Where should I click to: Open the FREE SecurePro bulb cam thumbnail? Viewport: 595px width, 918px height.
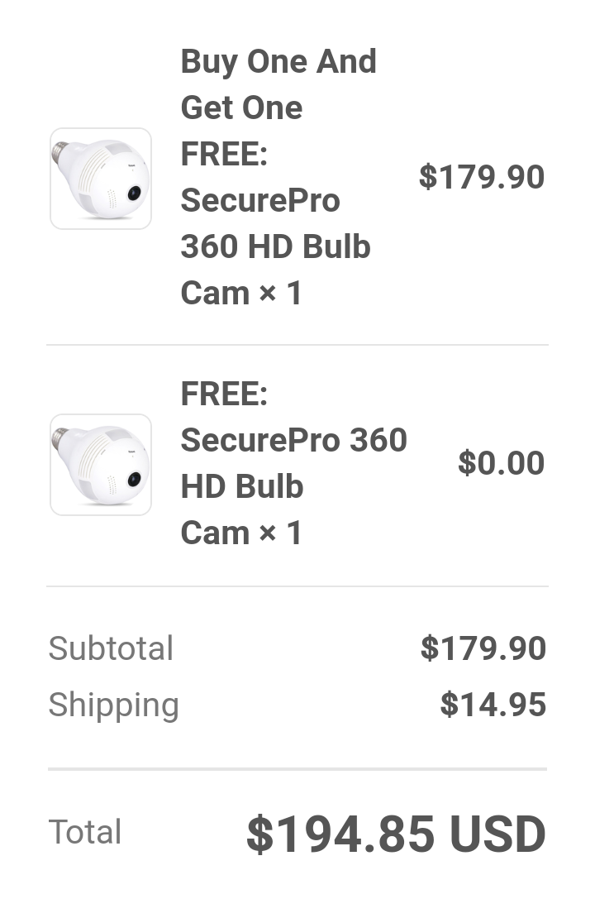click(x=101, y=465)
